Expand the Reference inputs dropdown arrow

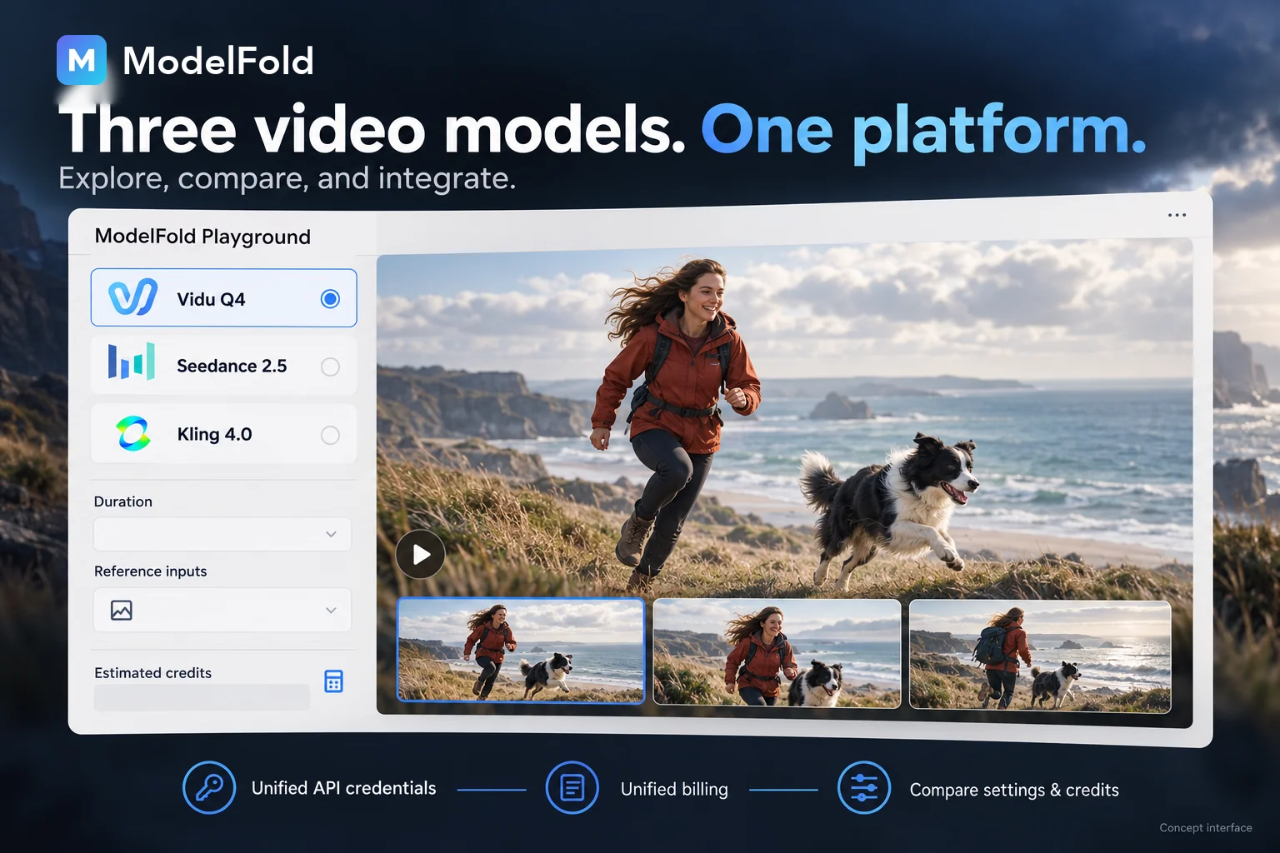click(331, 611)
